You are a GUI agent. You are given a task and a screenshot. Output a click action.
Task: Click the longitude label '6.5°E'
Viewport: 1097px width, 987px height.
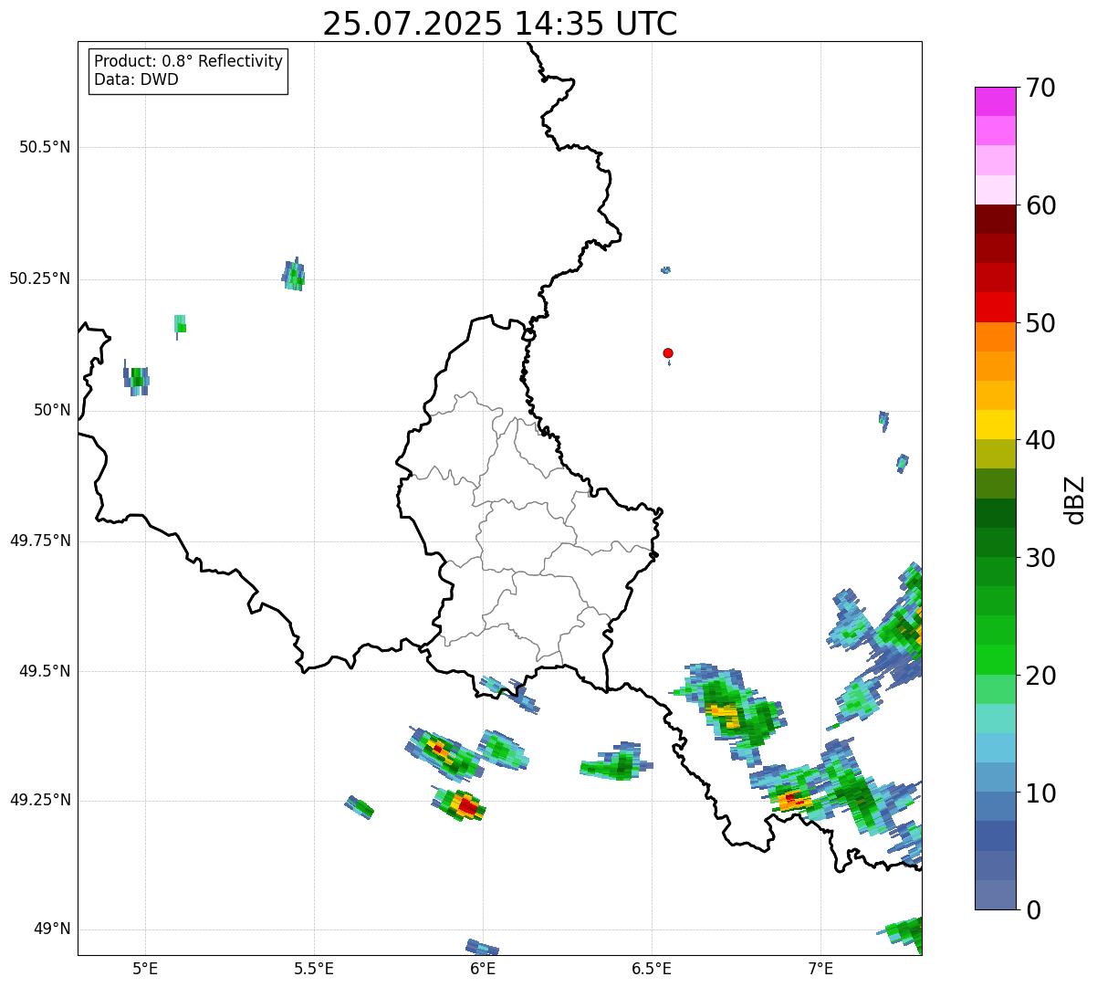coord(652,968)
